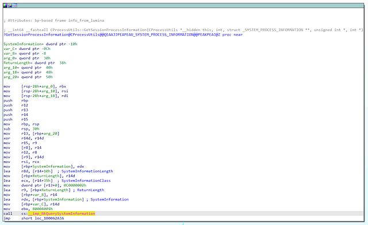The height and width of the screenshot is (225, 368).
Task: Click the 'mov [rsp-28h+arg_18], rdi' instruction
Action: (36, 96)
